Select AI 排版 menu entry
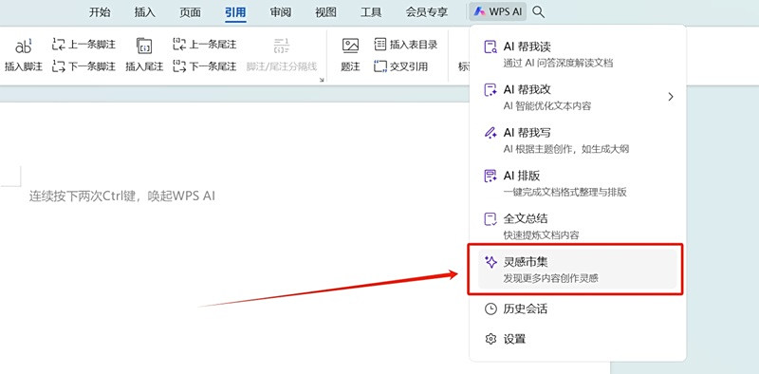Screen dimensions: 759x374 click(x=578, y=183)
